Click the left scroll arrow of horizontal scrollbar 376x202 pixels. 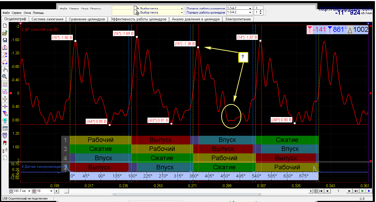pyautogui.click(x=57, y=191)
